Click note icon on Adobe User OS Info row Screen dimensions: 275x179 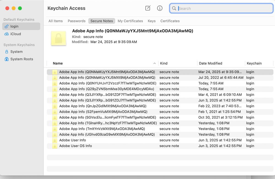tap(55, 146)
